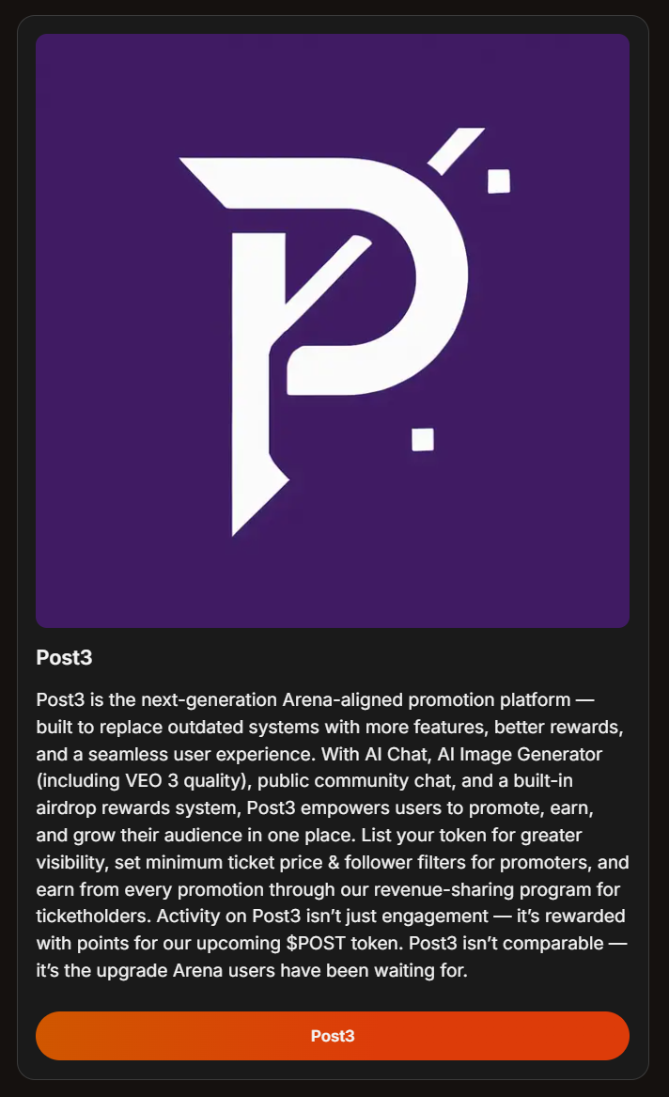
Task: Click the bold Post3 heading
Action: coord(64,658)
